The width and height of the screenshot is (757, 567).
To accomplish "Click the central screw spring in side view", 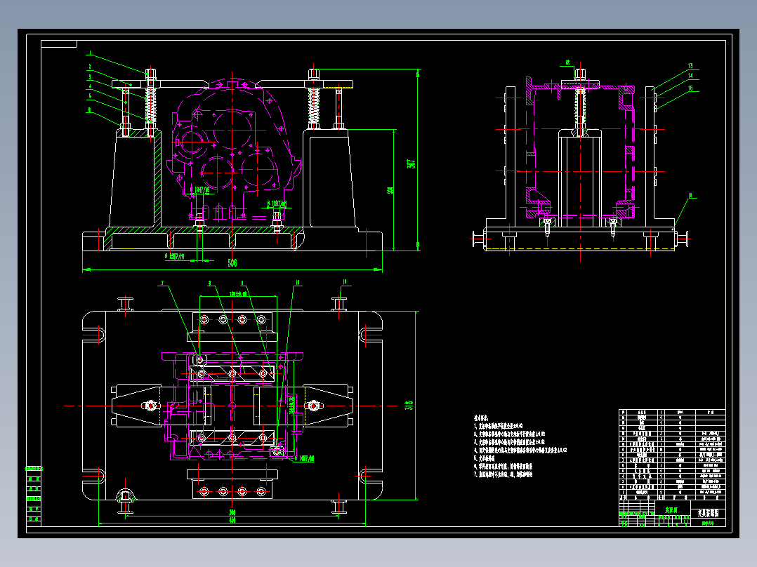I will [x=580, y=109].
